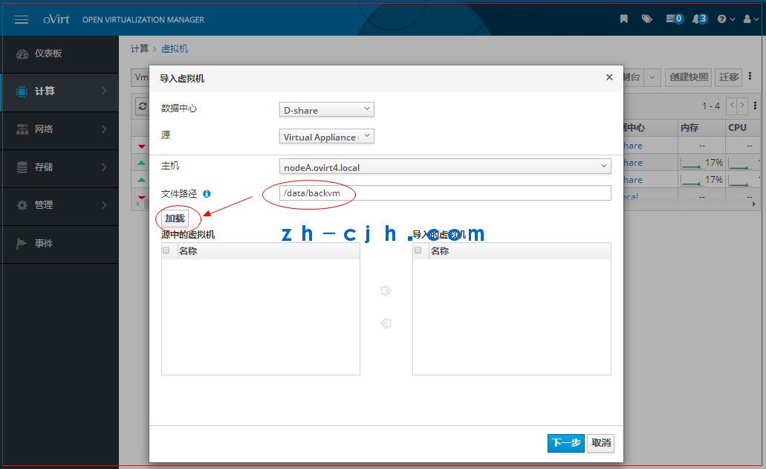
Task: Click the 文件路径 input field
Action: (x=445, y=193)
